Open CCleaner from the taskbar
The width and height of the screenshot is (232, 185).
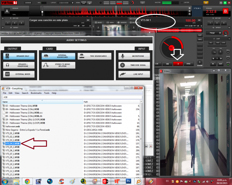tap(61, 182)
